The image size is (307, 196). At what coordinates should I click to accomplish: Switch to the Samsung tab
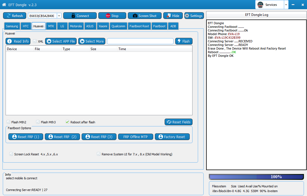[x=12, y=26]
